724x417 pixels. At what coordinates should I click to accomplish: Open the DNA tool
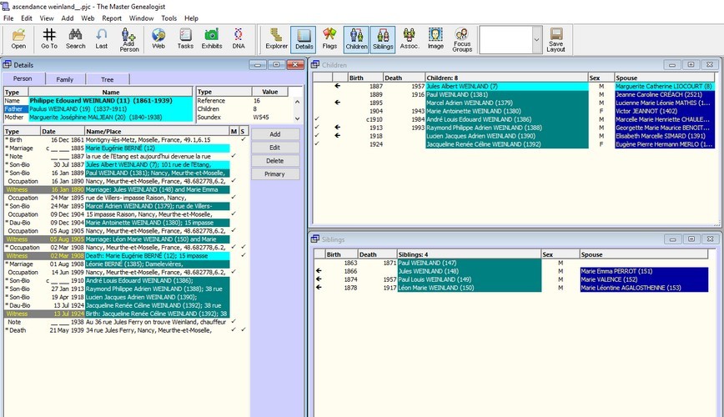[x=239, y=38]
